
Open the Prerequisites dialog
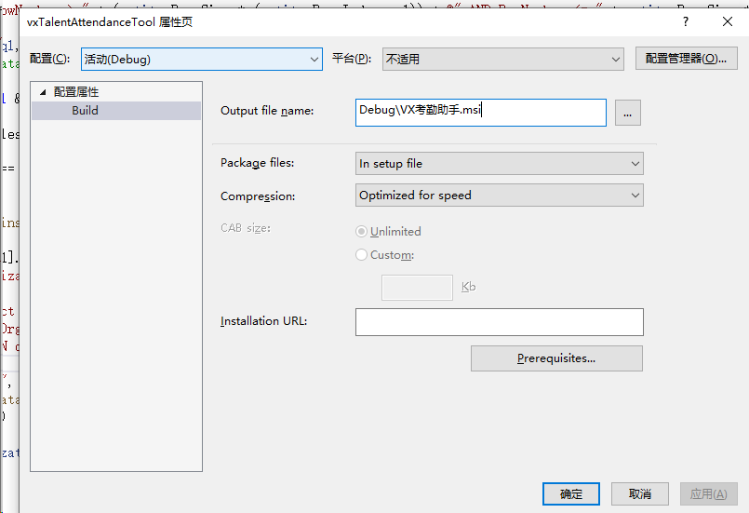[556, 358]
